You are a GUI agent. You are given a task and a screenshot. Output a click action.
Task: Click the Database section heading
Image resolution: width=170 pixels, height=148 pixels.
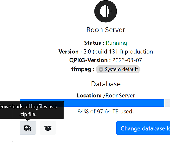point(106,84)
